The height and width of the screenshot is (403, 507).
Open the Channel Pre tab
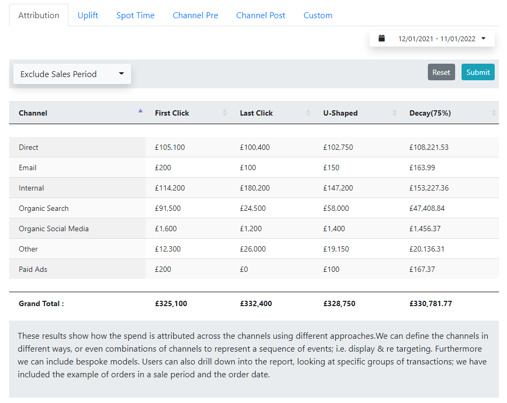195,15
